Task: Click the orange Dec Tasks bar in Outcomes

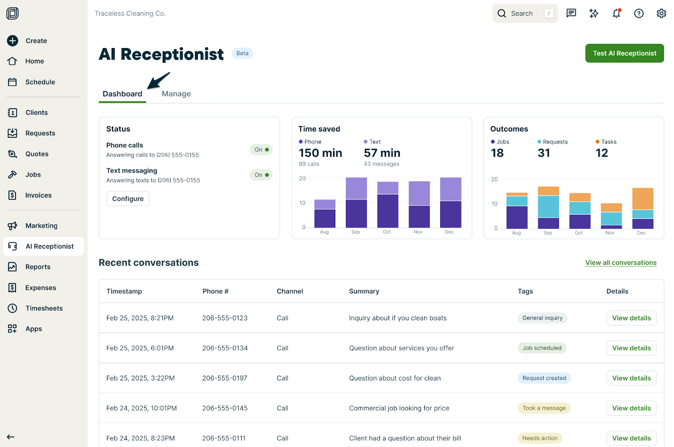Action: click(642, 198)
